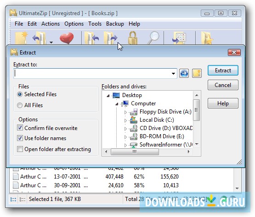The width and height of the screenshot is (255, 217).
Task: Open the Tools menu
Action: 95,24
